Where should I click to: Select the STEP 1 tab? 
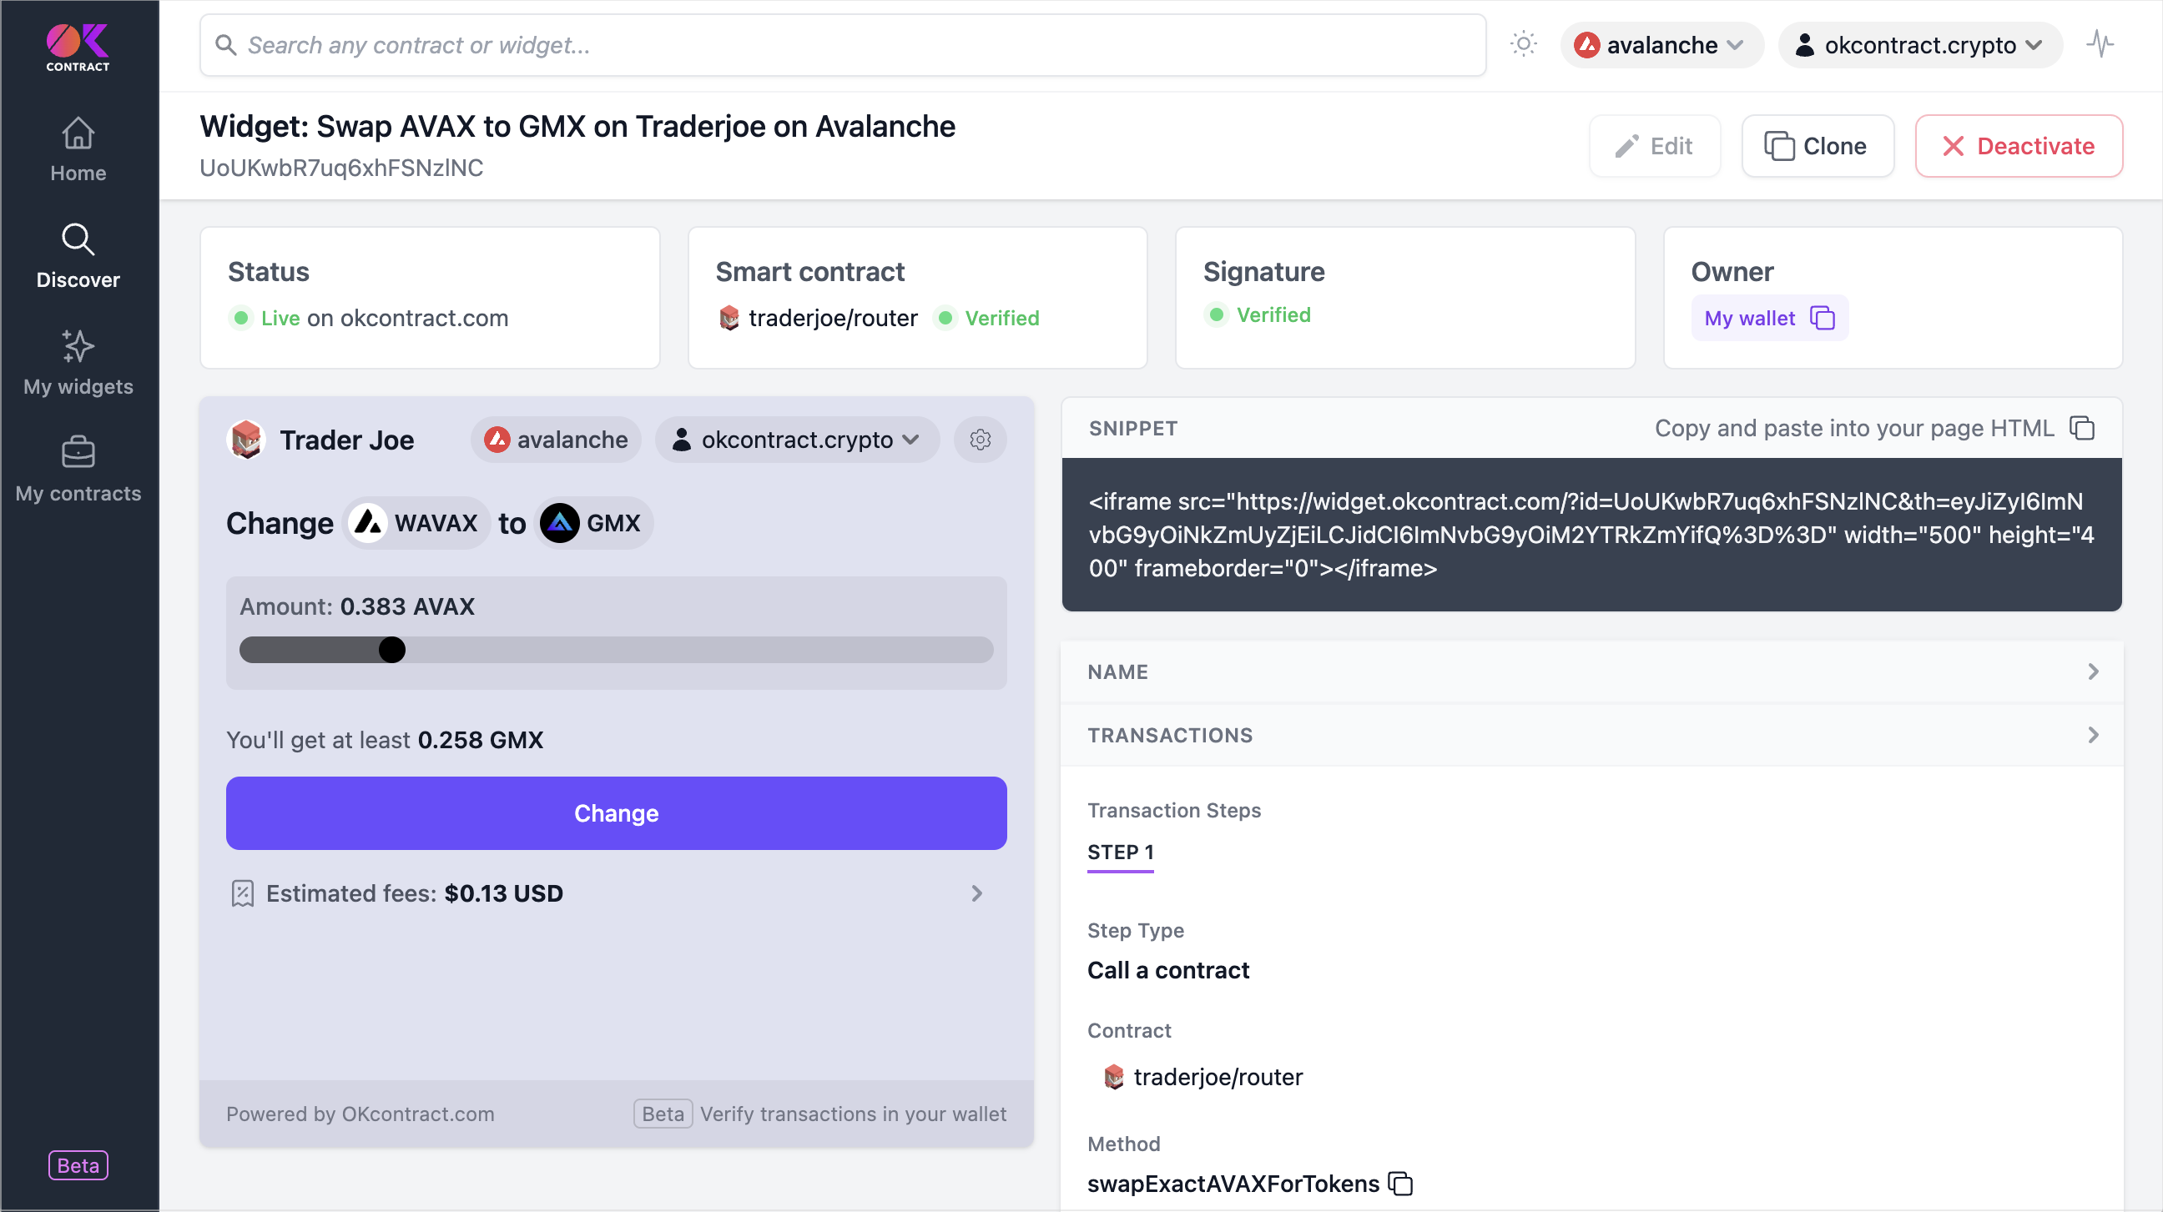pos(1120,852)
